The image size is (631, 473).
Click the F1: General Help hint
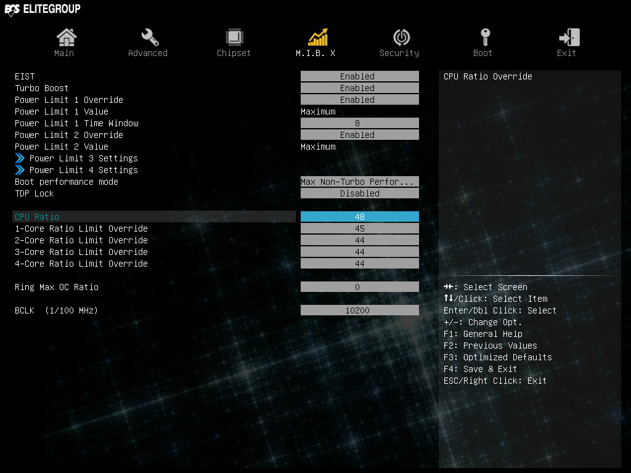[x=483, y=334]
